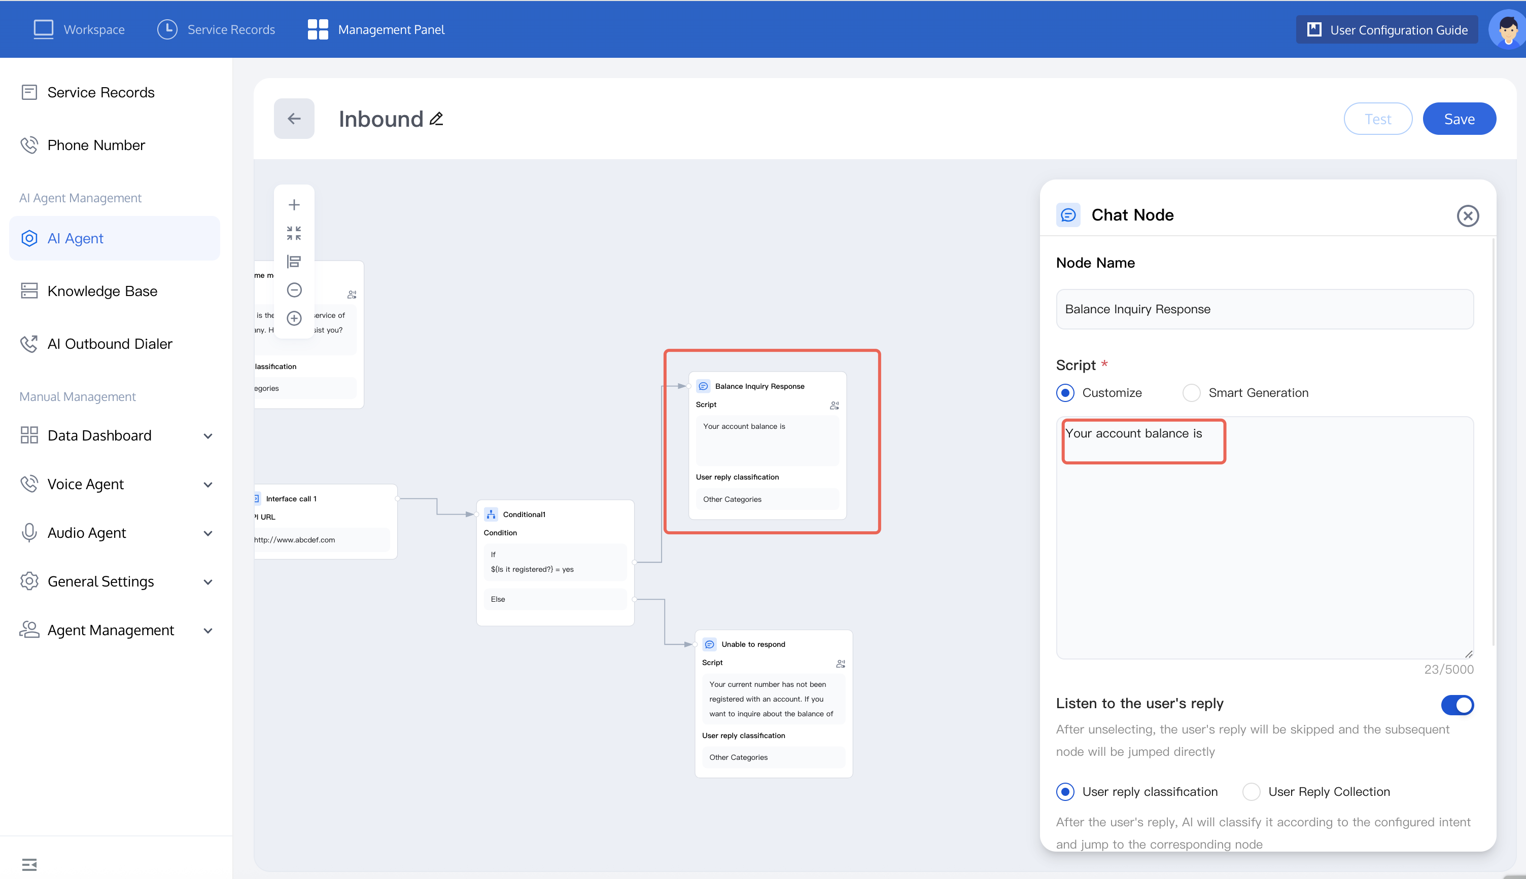Image resolution: width=1526 pixels, height=879 pixels.
Task: Zoom out the canvas with minus circle icon
Action: pyautogui.click(x=294, y=290)
